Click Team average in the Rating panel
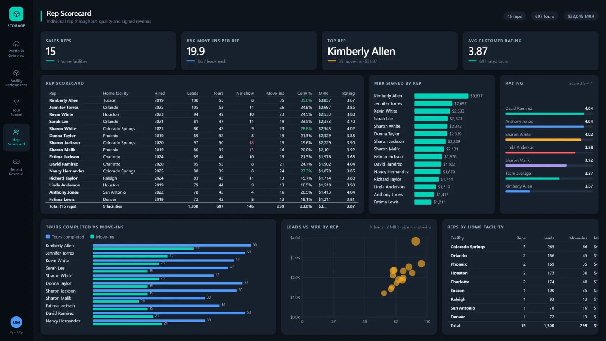 [x=518, y=174]
